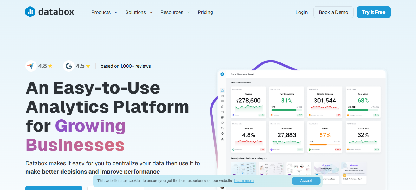
Task: Click the G2 logo icon beside 4.5
Action: click(x=68, y=66)
